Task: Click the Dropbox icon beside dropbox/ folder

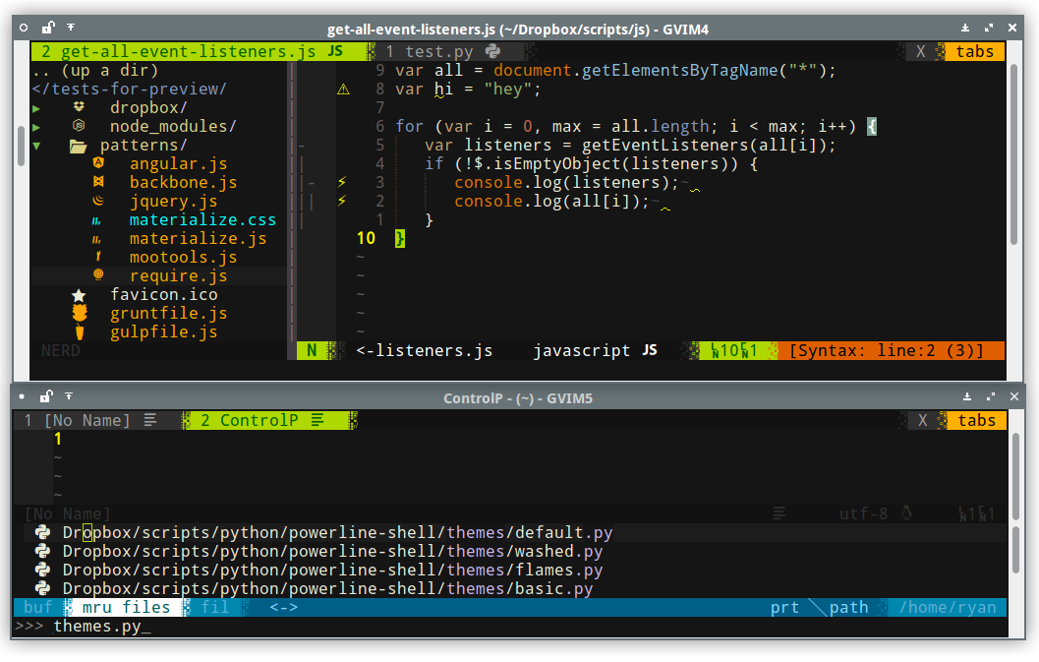Action: (x=79, y=107)
